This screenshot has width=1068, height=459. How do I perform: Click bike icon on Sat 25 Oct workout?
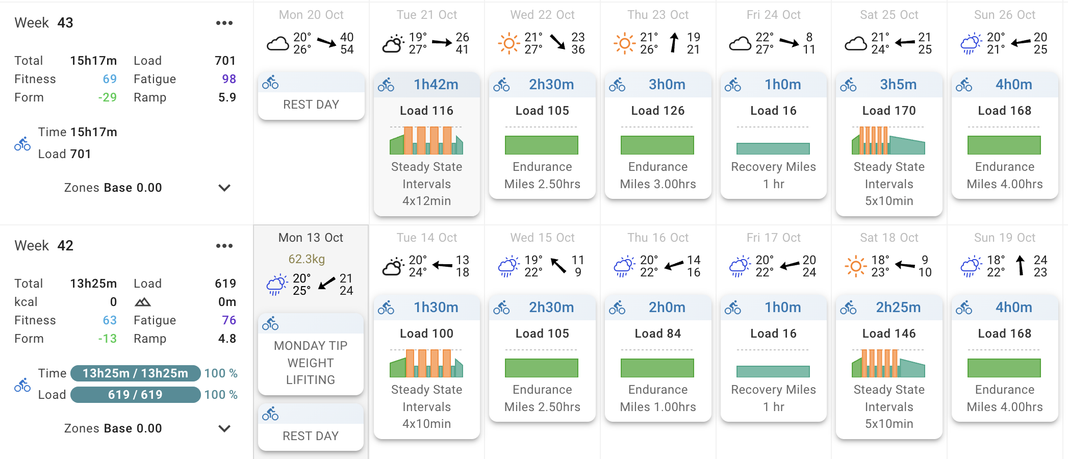click(848, 85)
